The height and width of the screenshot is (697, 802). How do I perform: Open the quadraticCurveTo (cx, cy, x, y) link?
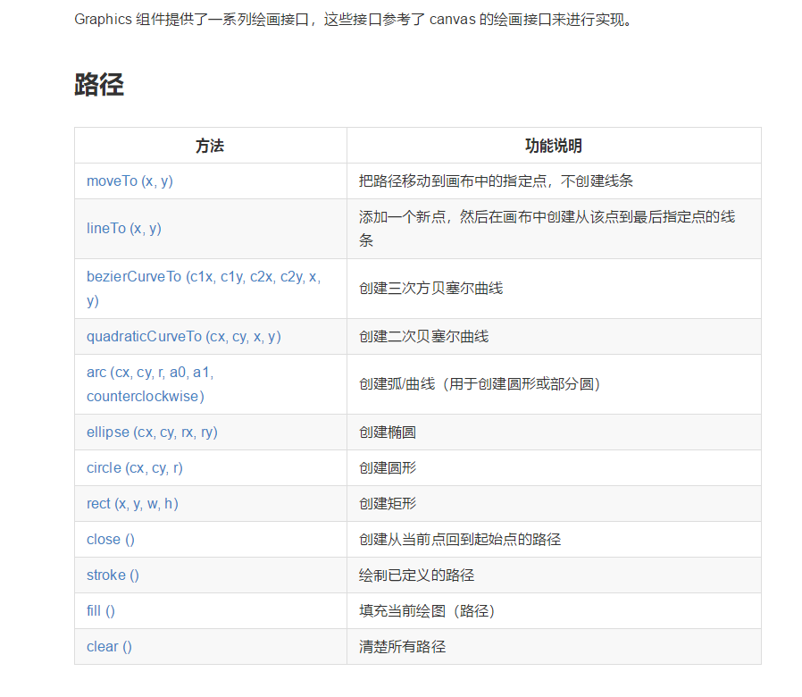(184, 337)
